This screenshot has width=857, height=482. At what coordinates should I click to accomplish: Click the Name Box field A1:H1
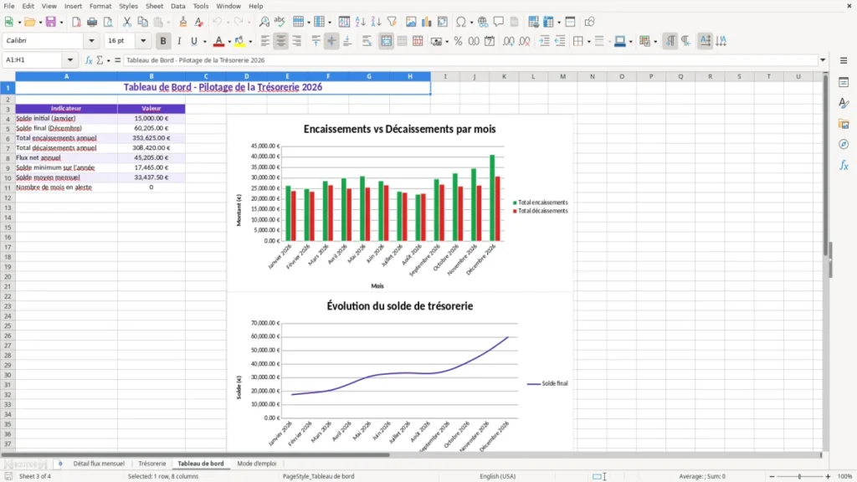coord(33,60)
